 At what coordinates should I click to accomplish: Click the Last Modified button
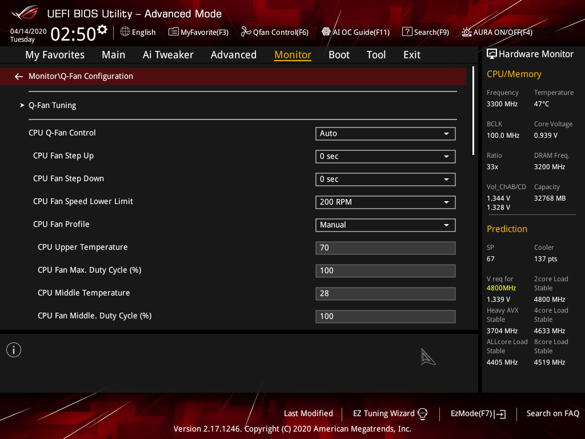[x=308, y=414]
